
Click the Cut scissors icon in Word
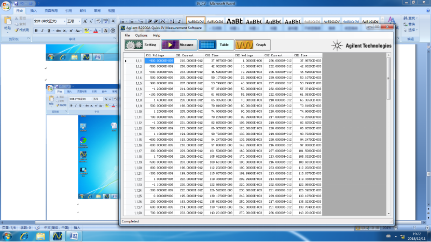click(21, 18)
